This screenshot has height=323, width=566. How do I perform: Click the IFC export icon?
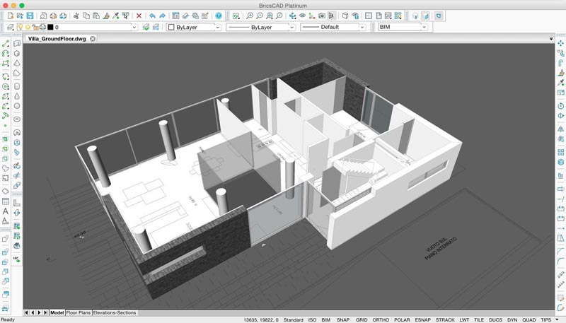(16, 259)
